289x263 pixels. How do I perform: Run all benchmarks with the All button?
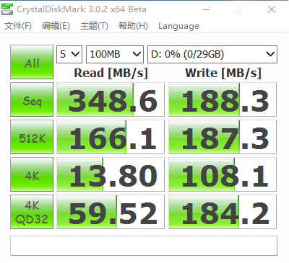click(32, 62)
